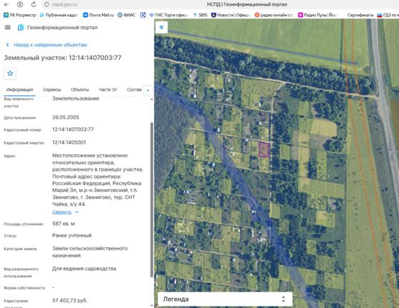Select the Землепользование value
The width and height of the screenshot is (399, 308).
click(x=76, y=99)
